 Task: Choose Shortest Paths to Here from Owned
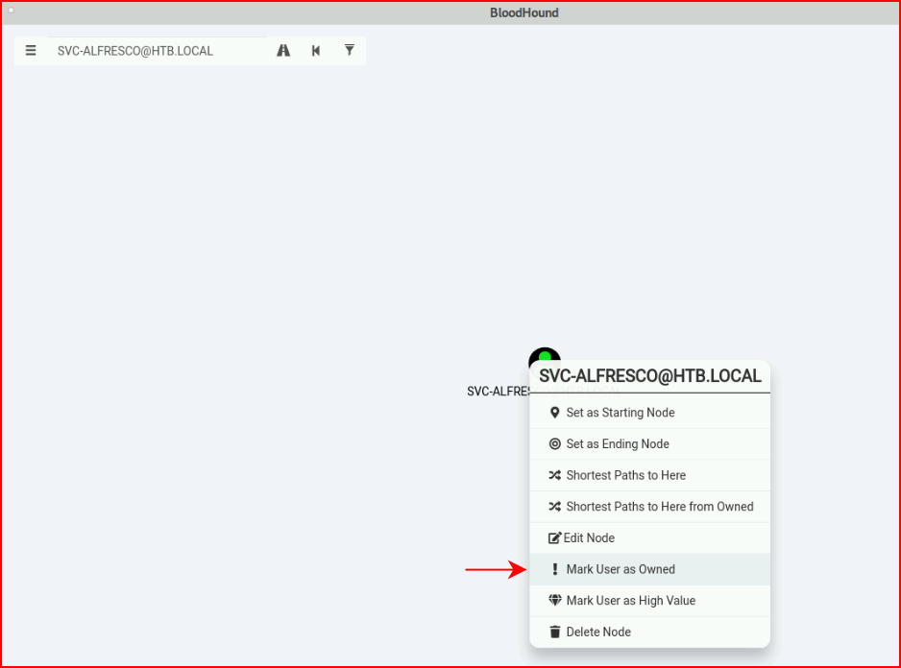pyautogui.click(x=649, y=507)
